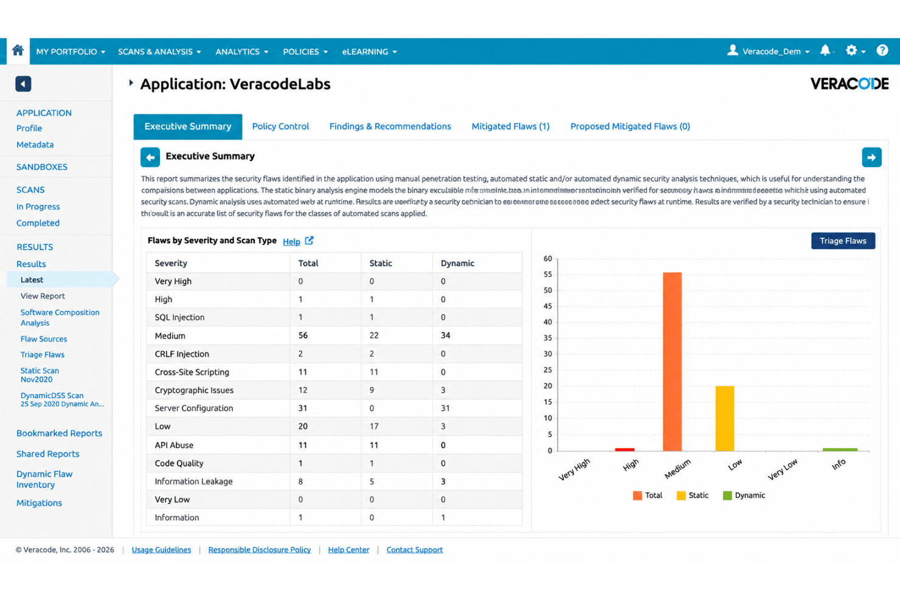Screen dimensions: 900x600
Task: Click the Dynamic legend green swatch
Action: coord(727,495)
